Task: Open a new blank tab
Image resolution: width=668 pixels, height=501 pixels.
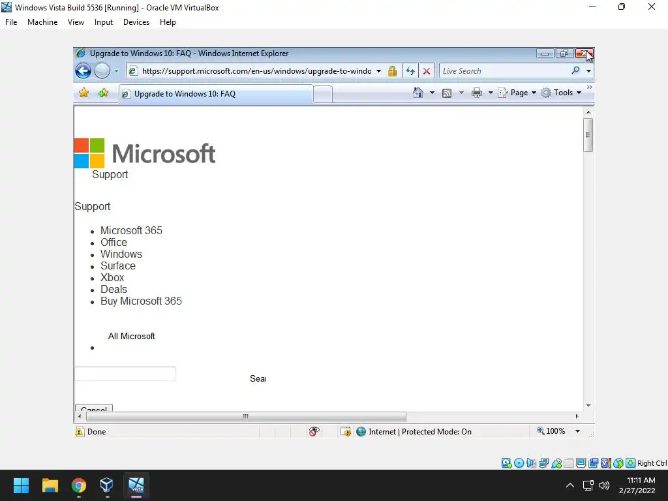Action: pyautogui.click(x=323, y=94)
